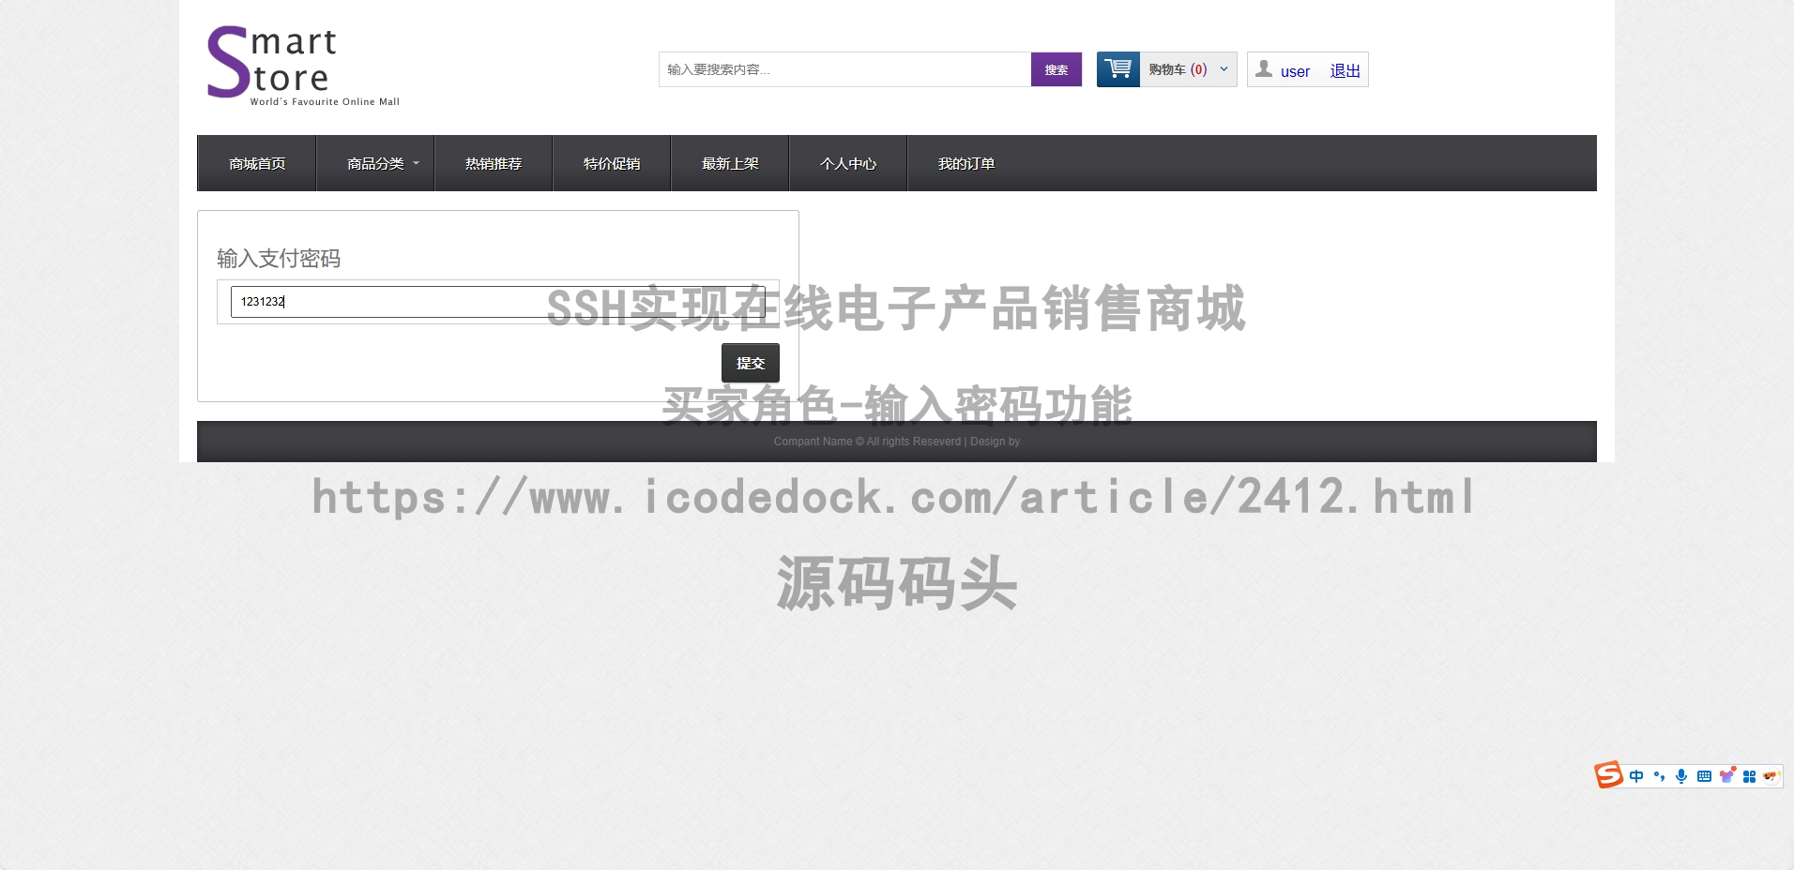Screen dimensions: 1794x870
Task: Click the user account link
Action: pos(1295,71)
